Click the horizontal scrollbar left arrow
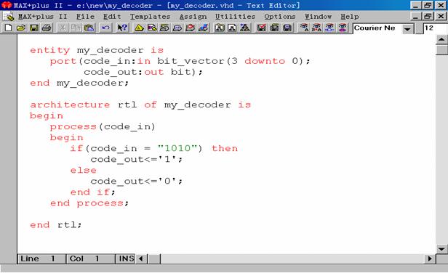This screenshot has height=273, width=448. point(141,258)
